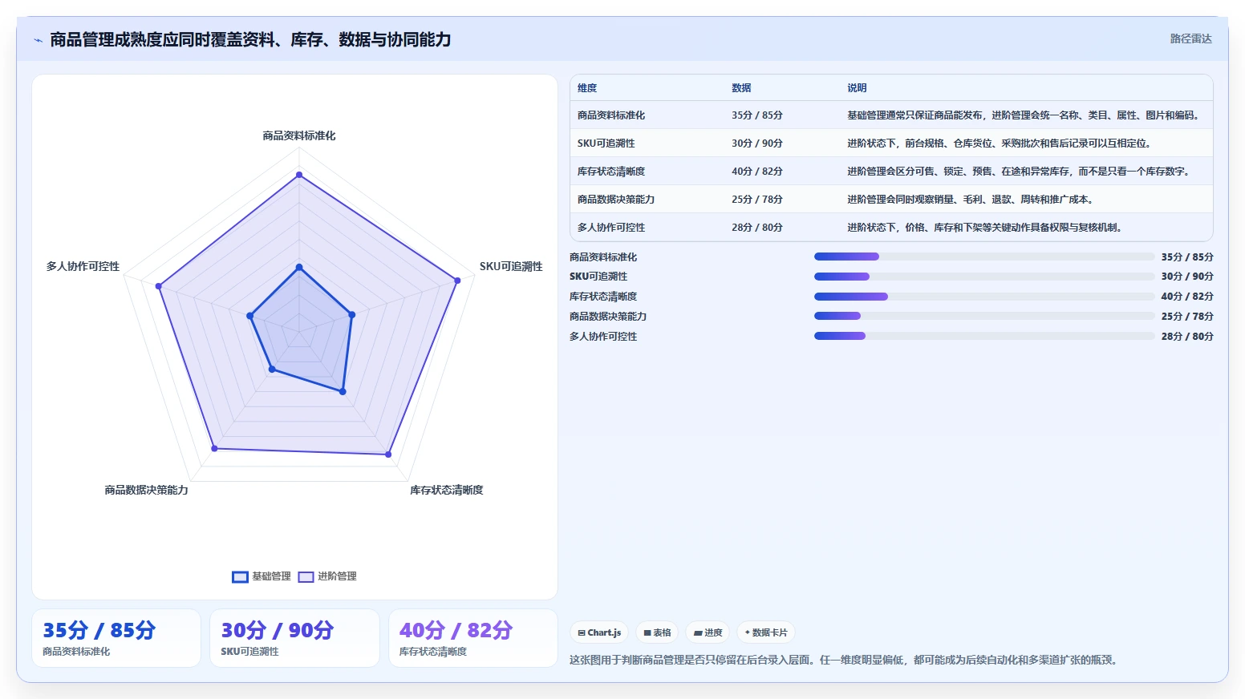Toggle the 进阶管理 legend item
The width and height of the screenshot is (1245, 699).
click(x=327, y=576)
